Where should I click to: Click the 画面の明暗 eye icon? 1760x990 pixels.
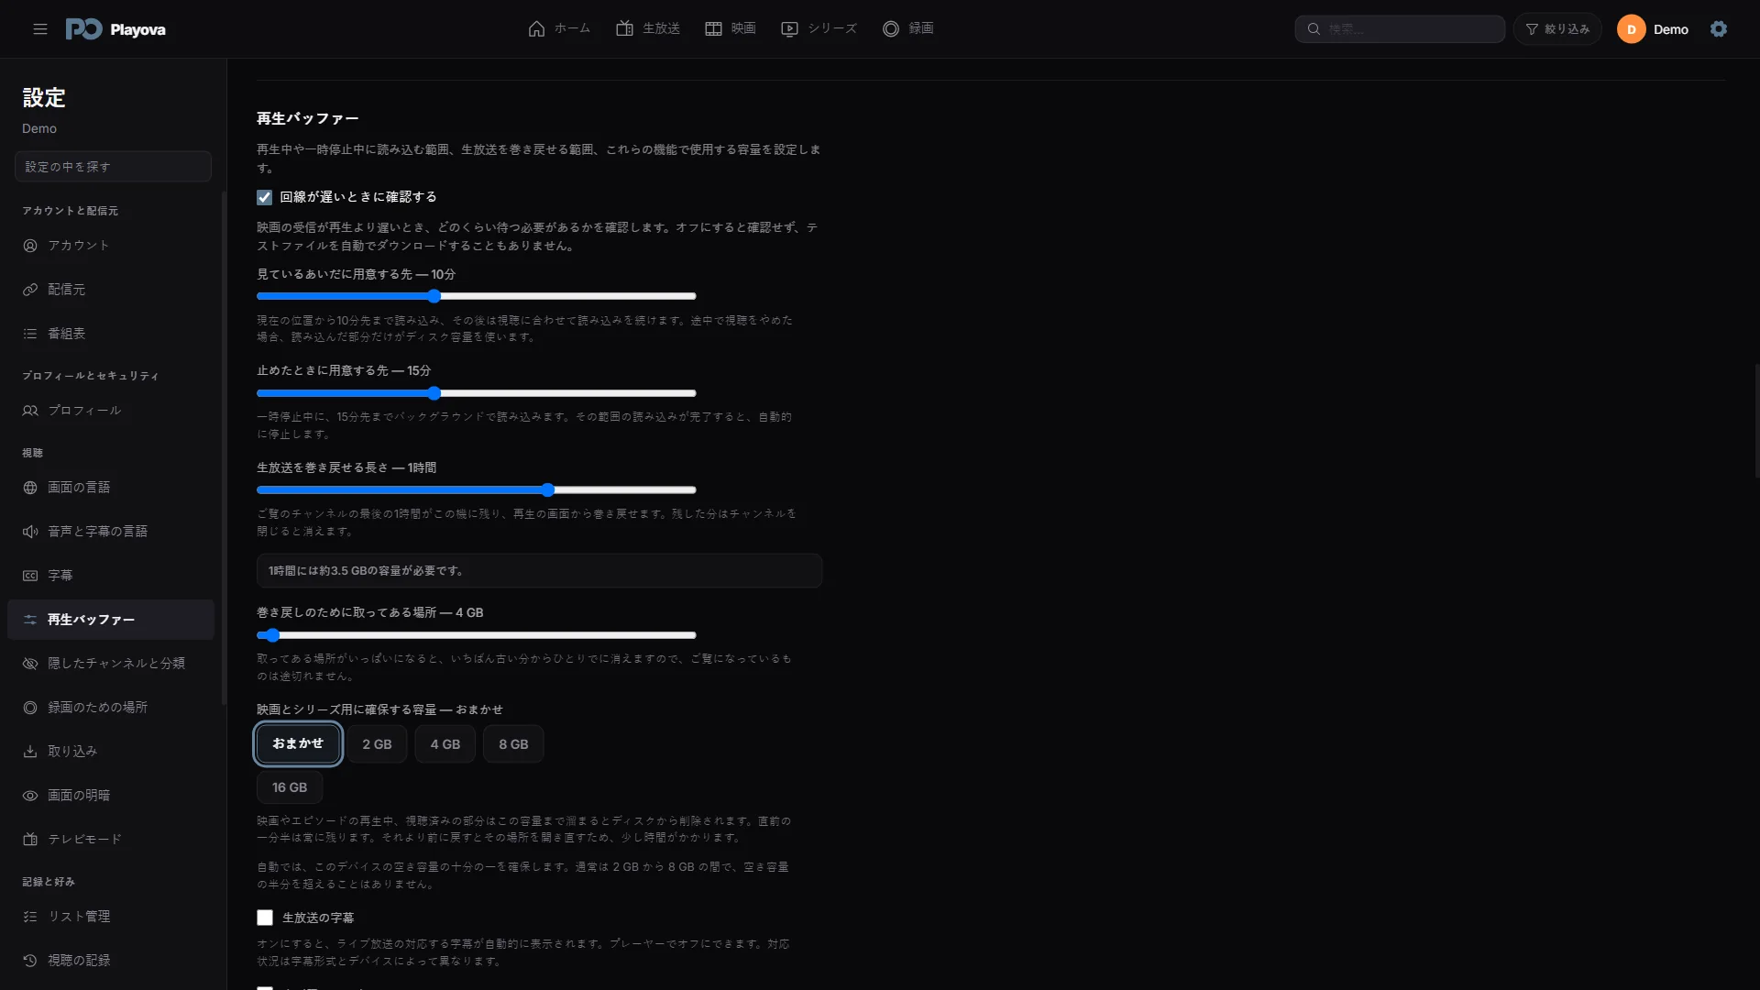[x=30, y=796]
